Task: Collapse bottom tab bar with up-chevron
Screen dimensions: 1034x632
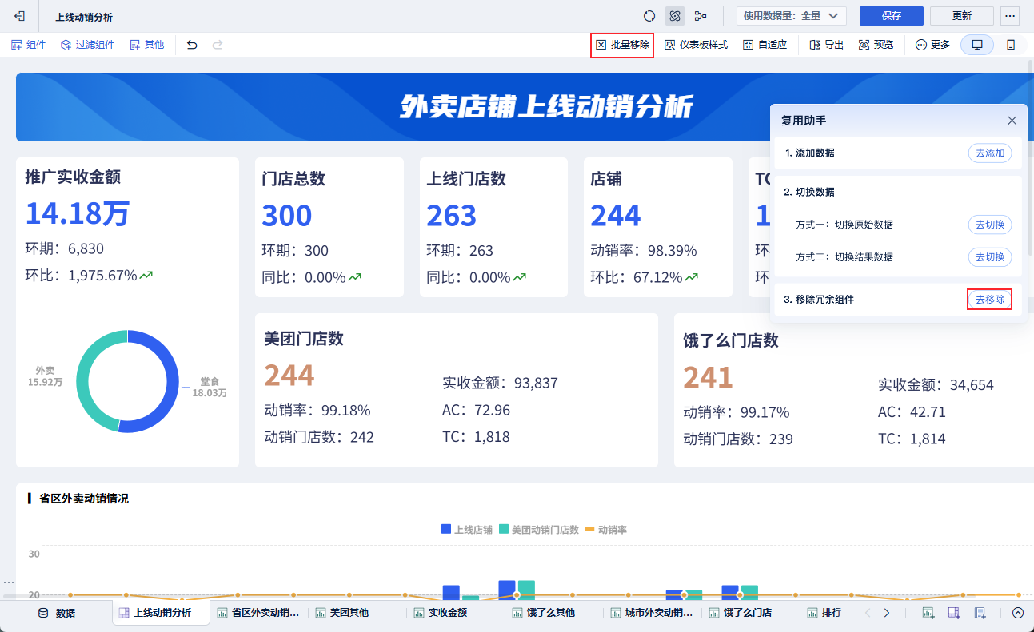Action: pos(1018,613)
